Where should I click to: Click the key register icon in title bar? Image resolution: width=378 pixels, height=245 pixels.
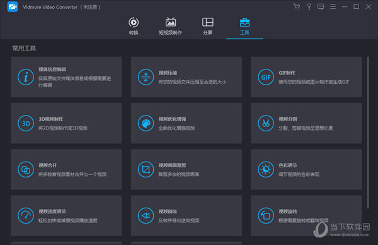pyautogui.click(x=309, y=6)
